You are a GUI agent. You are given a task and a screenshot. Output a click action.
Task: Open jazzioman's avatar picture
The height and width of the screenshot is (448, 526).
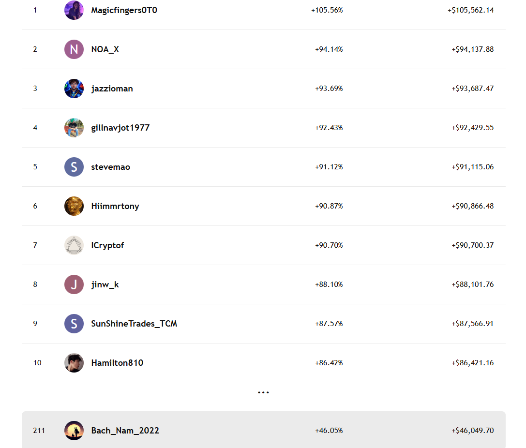point(74,89)
